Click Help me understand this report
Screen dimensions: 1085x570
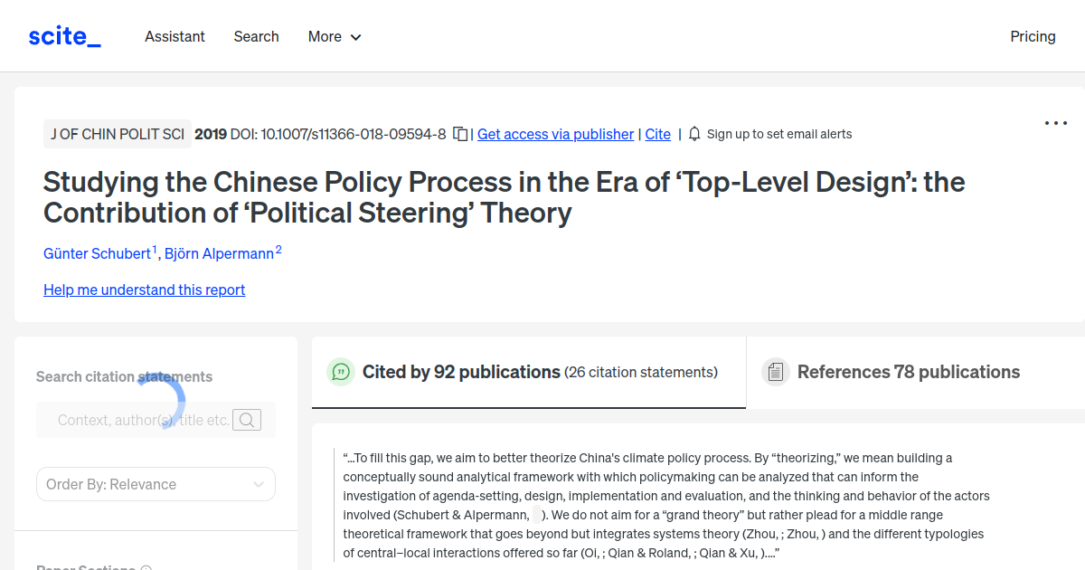coord(144,290)
